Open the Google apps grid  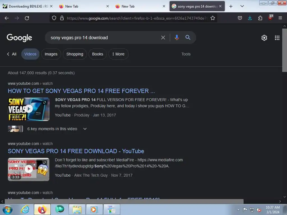(277, 38)
